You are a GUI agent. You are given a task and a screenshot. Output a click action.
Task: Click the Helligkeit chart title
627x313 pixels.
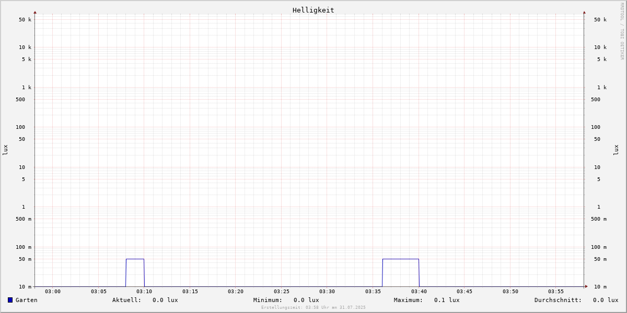pos(313,10)
